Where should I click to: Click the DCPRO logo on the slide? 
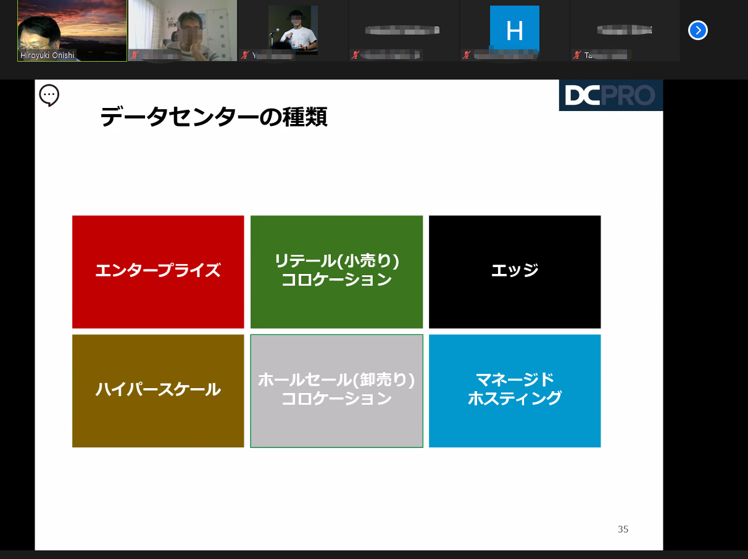click(610, 96)
